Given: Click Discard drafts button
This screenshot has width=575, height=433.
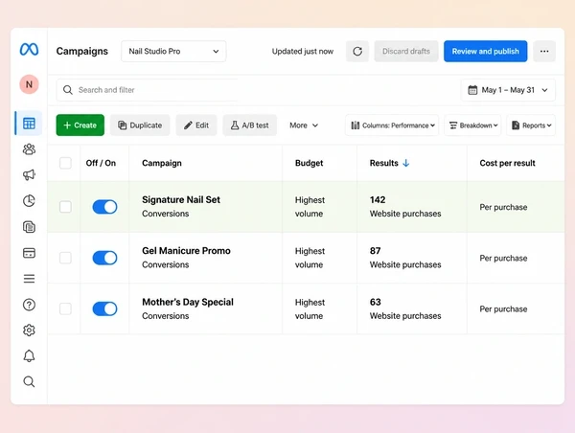Looking at the screenshot, I should 406,52.
